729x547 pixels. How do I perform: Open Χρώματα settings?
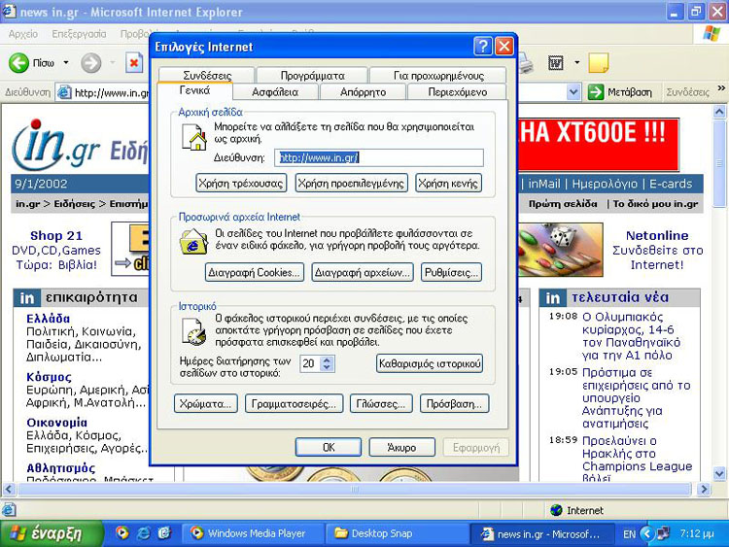pos(205,404)
